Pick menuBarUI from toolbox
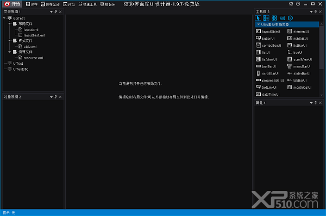Screen dimensions: 326x216 click(299, 66)
